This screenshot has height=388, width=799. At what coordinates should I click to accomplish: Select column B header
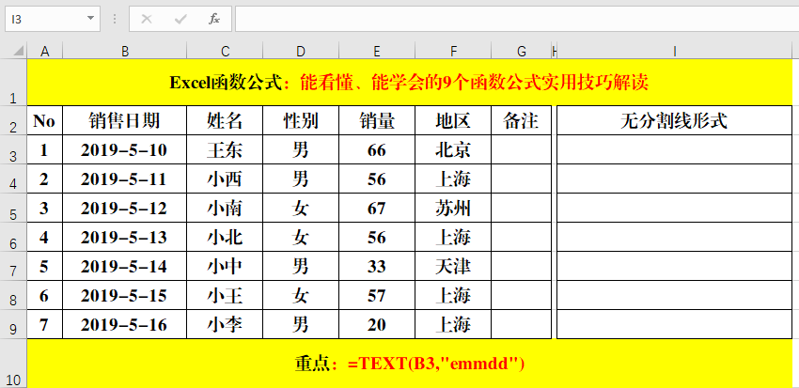click(x=125, y=51)
